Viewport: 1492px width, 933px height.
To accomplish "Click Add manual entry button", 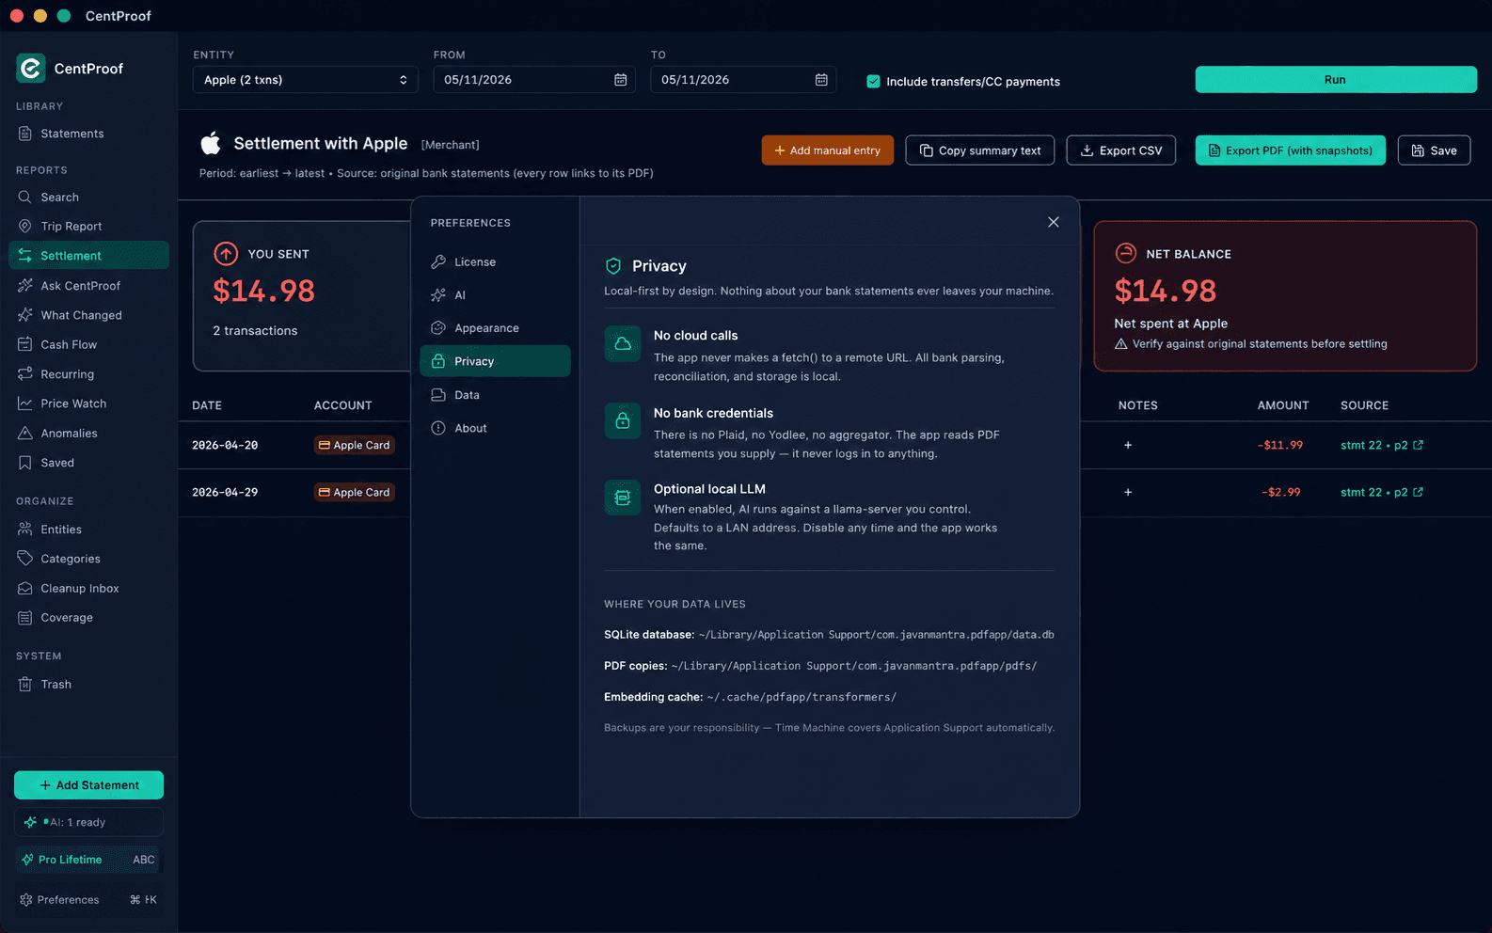I will 828,150.
